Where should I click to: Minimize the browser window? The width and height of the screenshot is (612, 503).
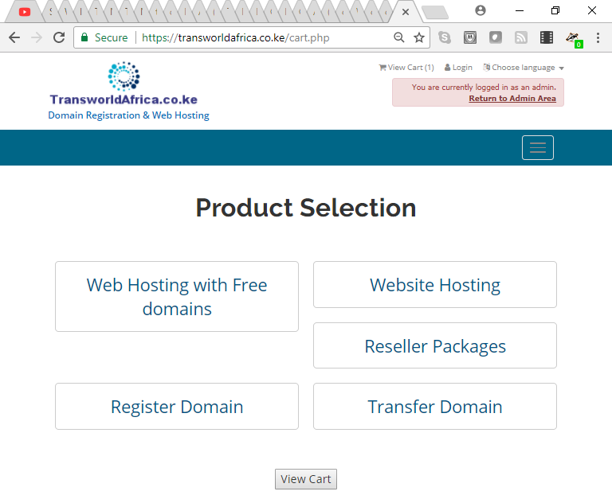(519, 10)
